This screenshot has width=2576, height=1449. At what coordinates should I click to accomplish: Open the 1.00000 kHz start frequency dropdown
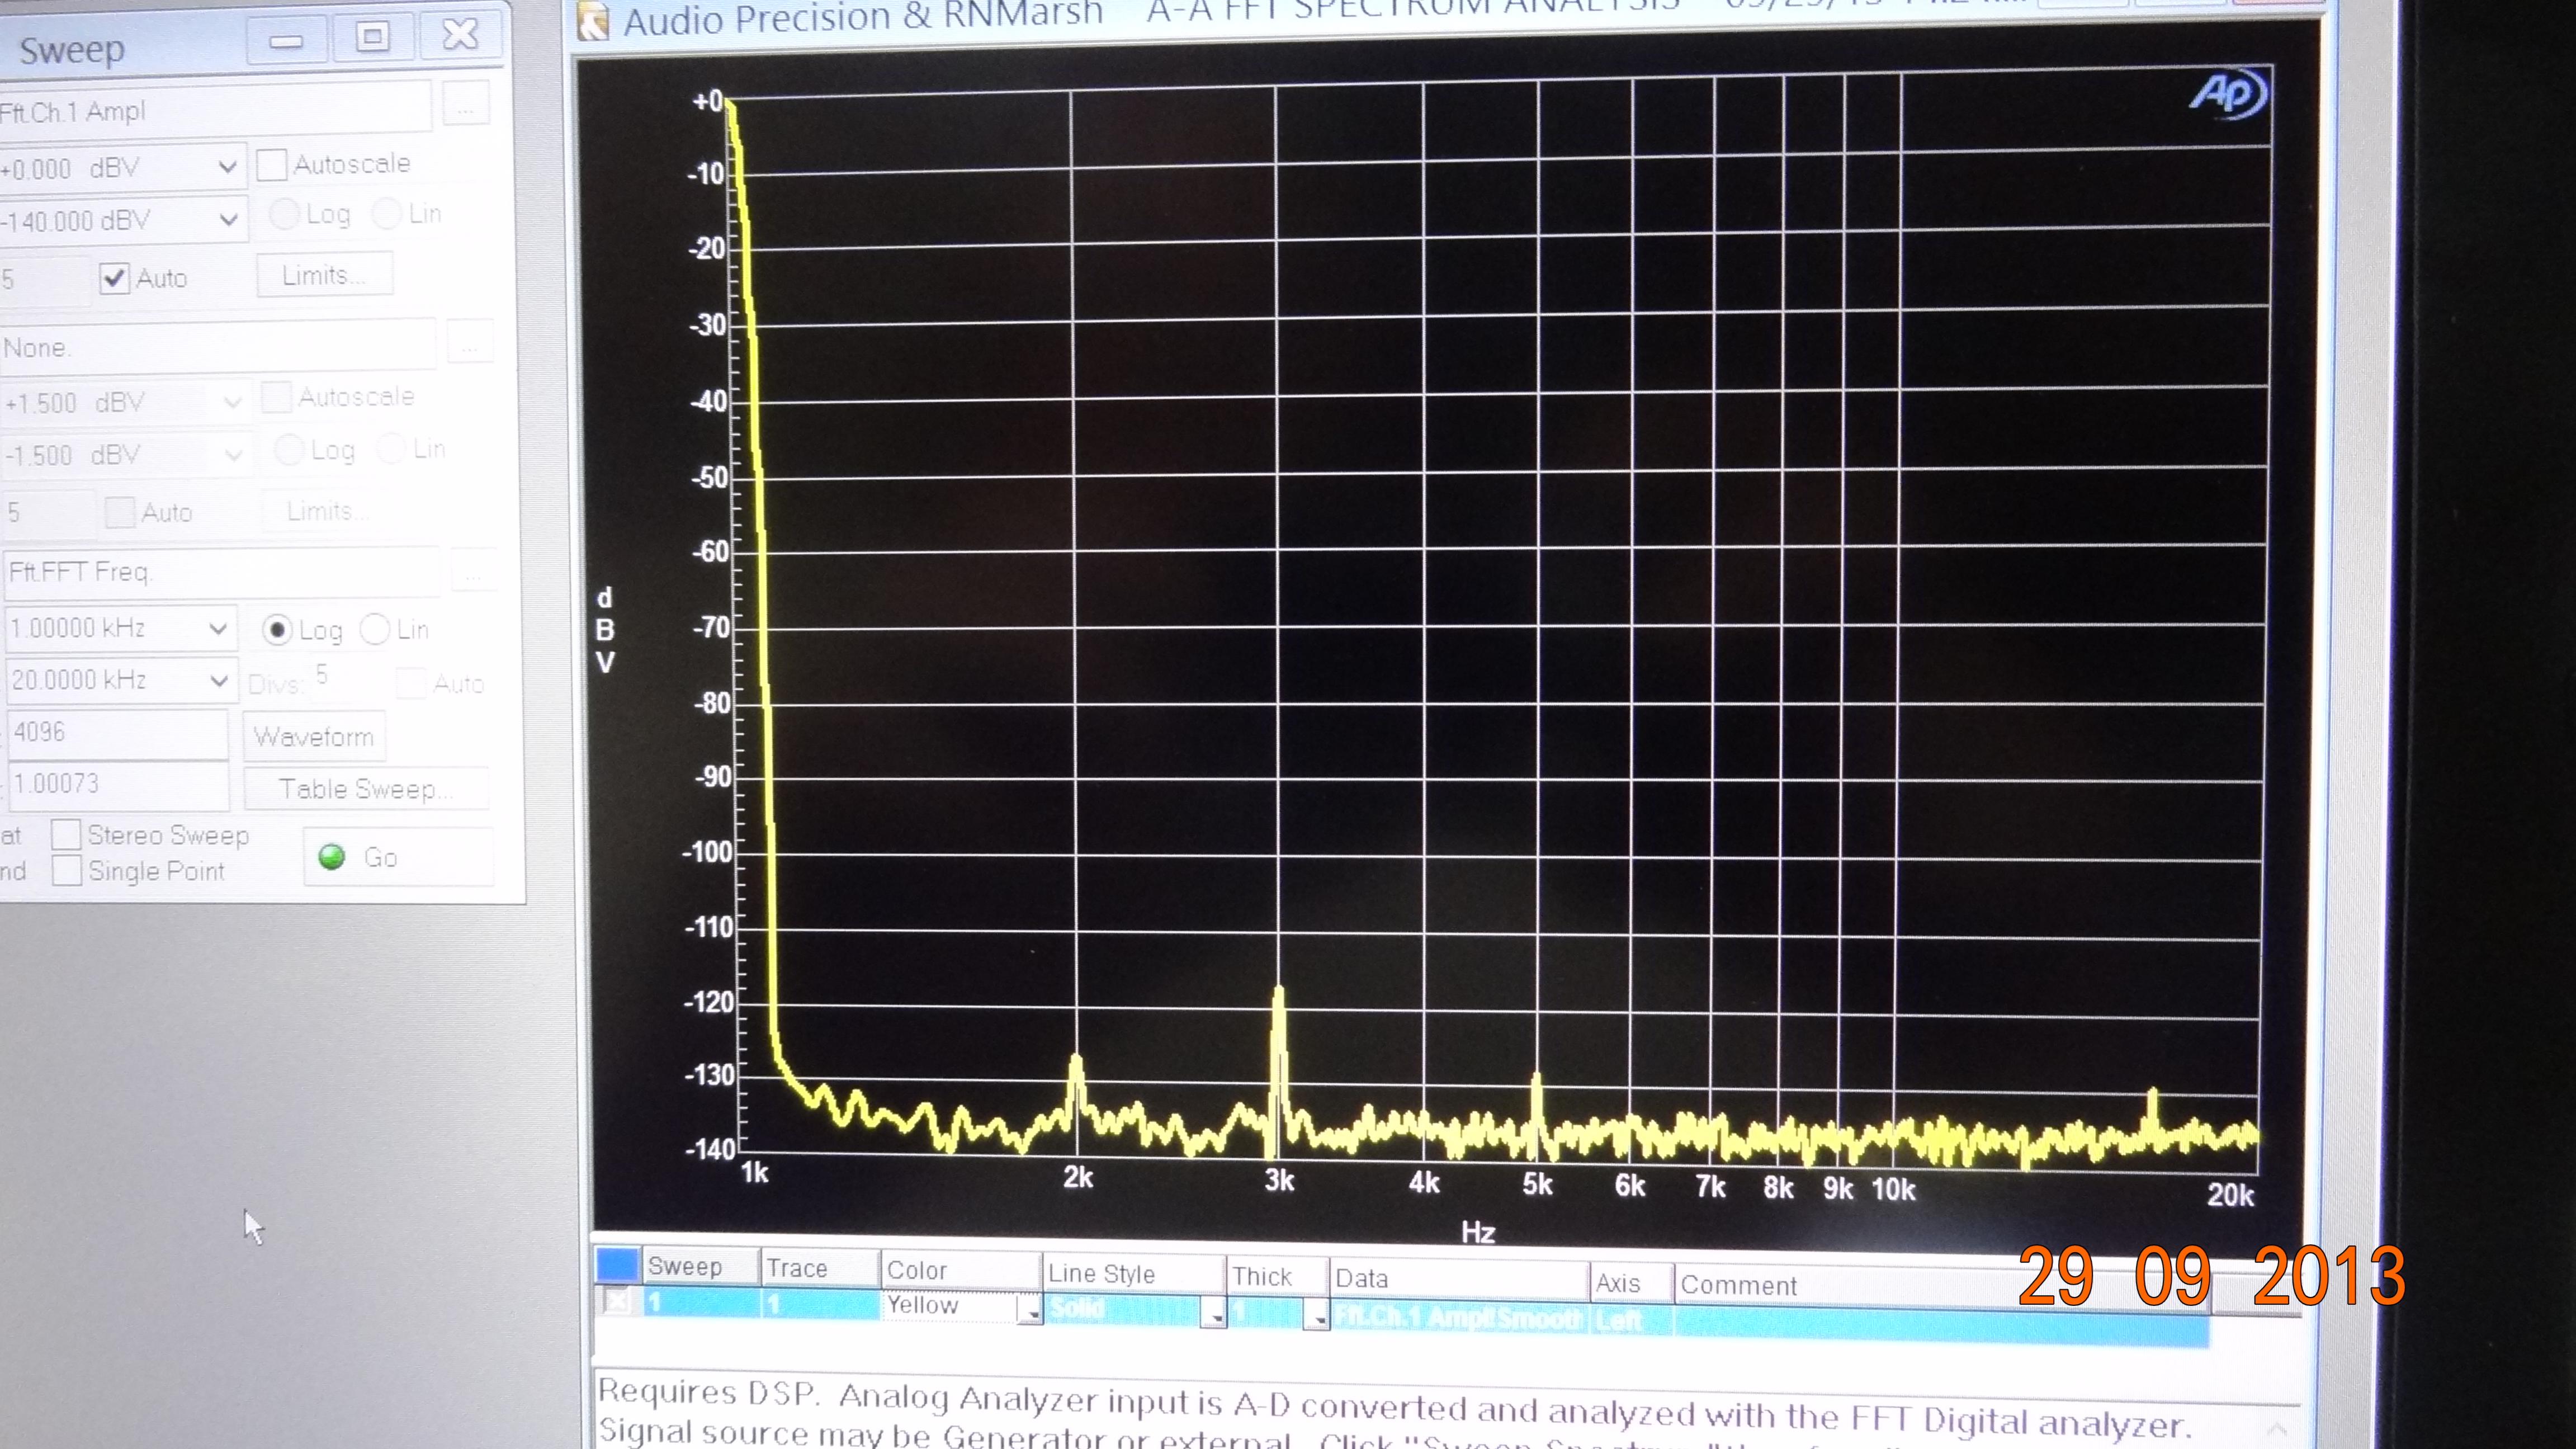pos(218,628)
